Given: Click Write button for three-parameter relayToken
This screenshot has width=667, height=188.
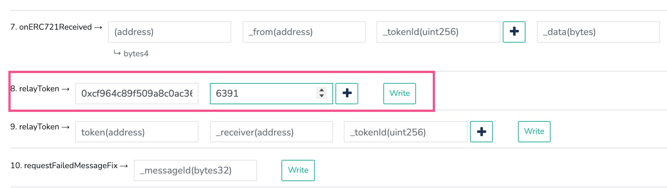Looking at the screenshot, I should coord(534,132).
